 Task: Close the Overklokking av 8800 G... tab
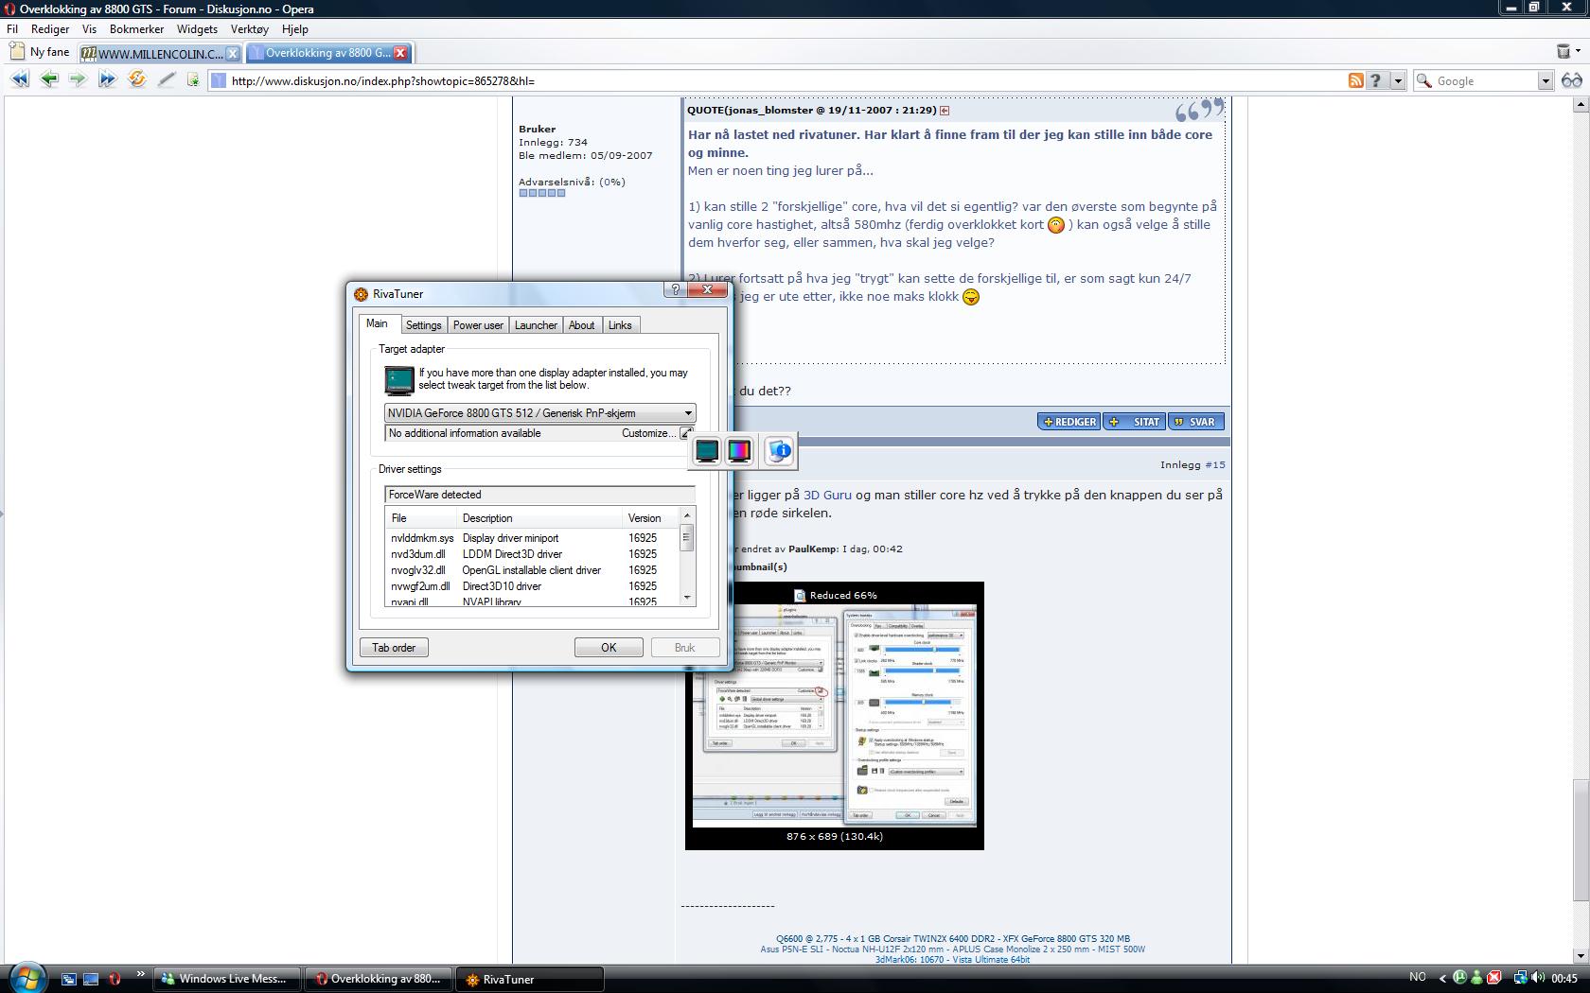[x=400, y=53]
